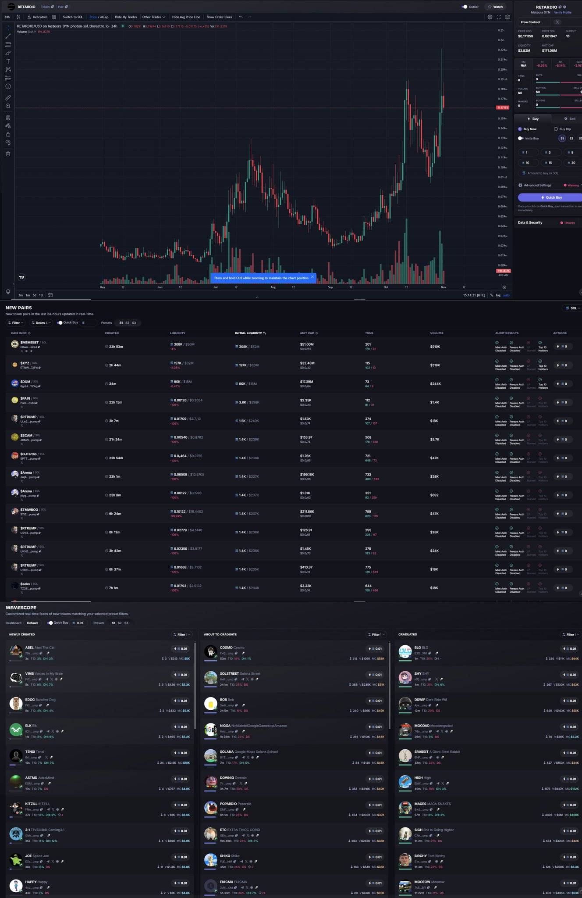Click the trash icon to remove drawings

8,154
